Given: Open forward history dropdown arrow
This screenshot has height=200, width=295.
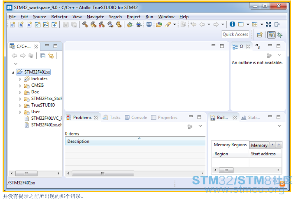Looking at the screenshot, I should click(x=223, y=24).
